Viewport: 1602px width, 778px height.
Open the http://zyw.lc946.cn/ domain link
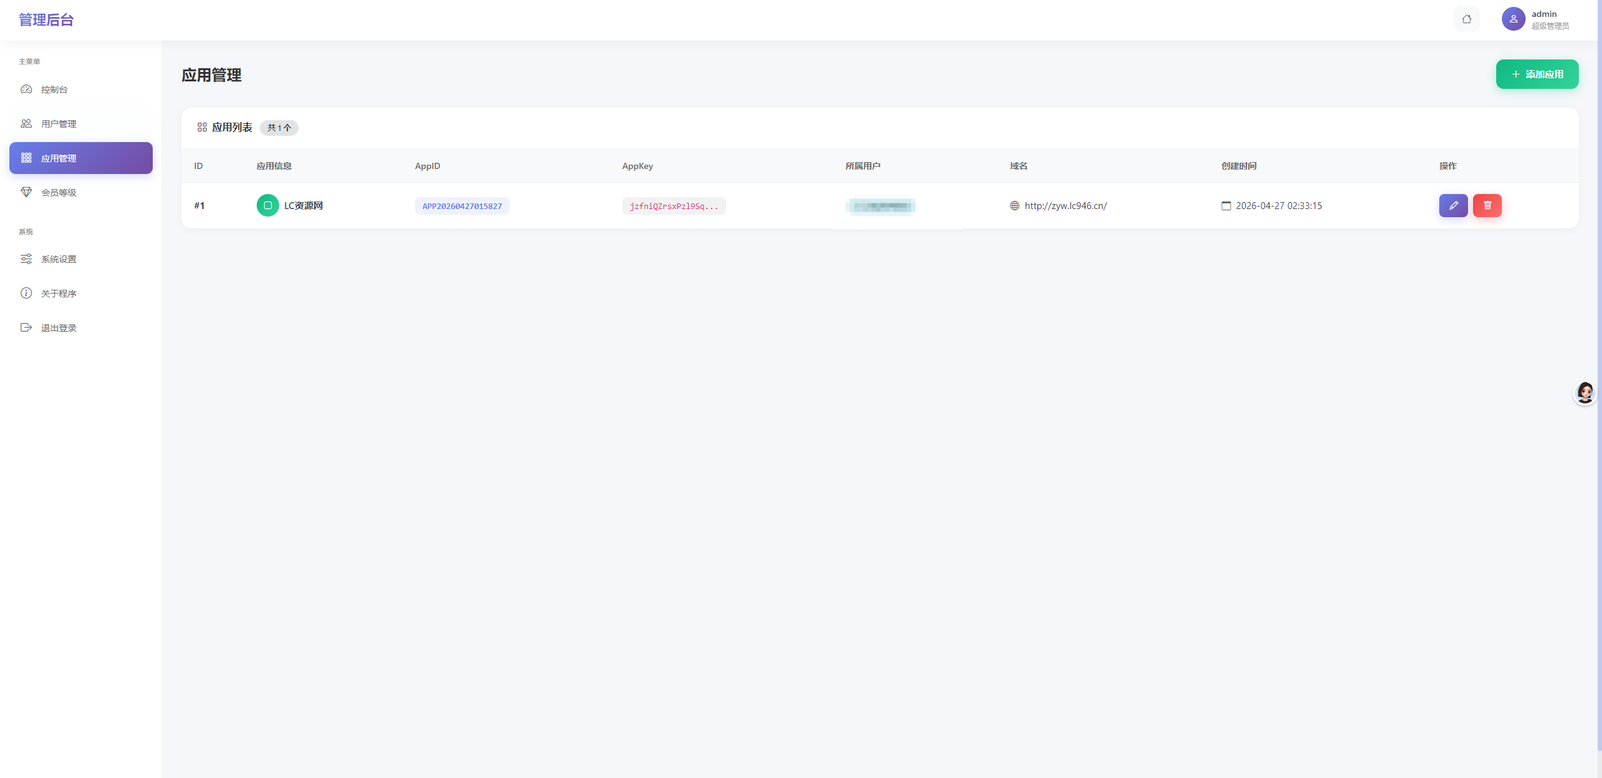(x=1065, y=206)
